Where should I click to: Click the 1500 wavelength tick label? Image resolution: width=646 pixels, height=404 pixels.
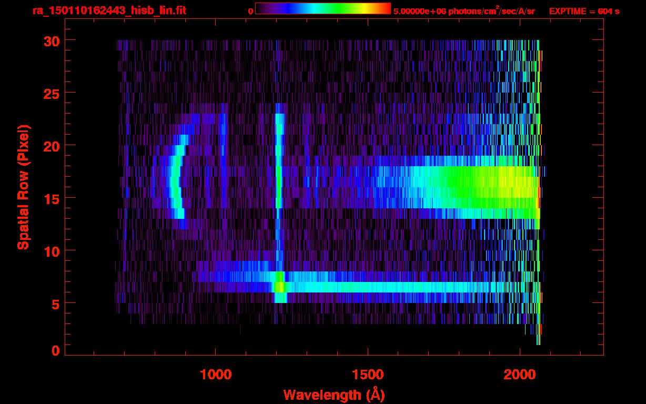coord(367,374)
